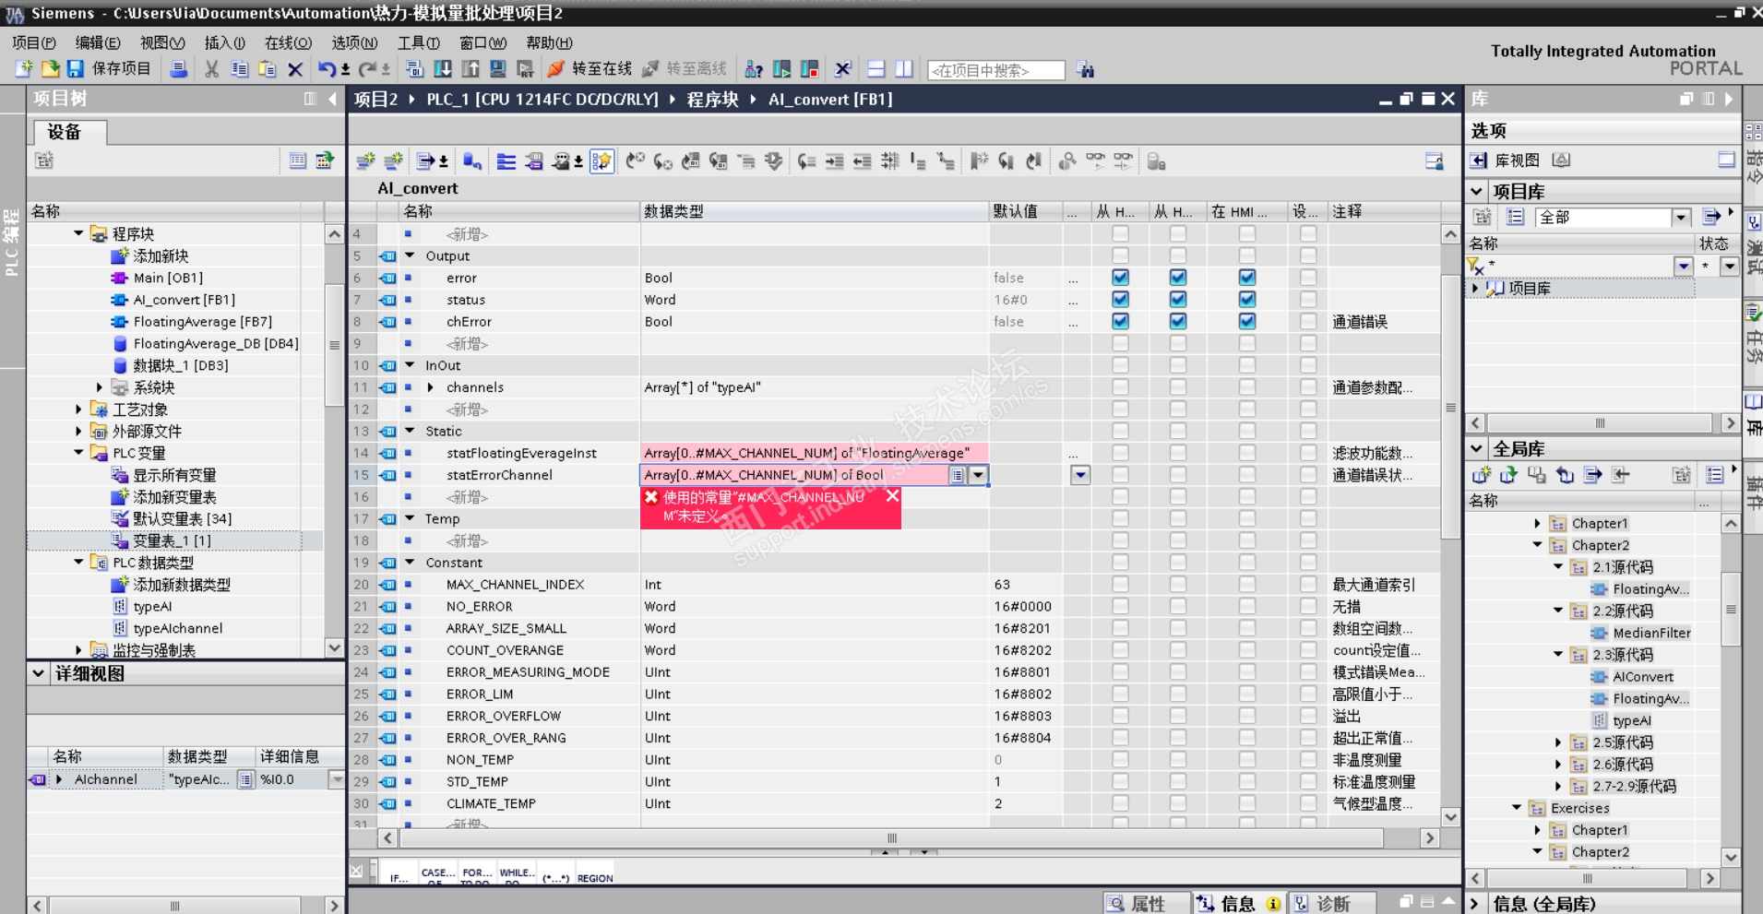Open data type dropdown for statErrorChannel
1763x914 pixels.
[x=978, y=475]
